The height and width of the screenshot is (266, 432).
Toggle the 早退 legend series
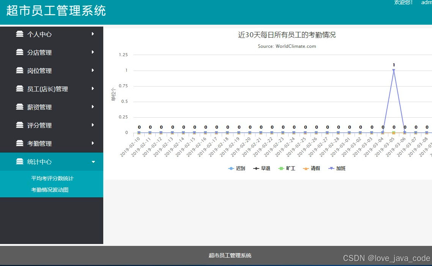(262, 168)
